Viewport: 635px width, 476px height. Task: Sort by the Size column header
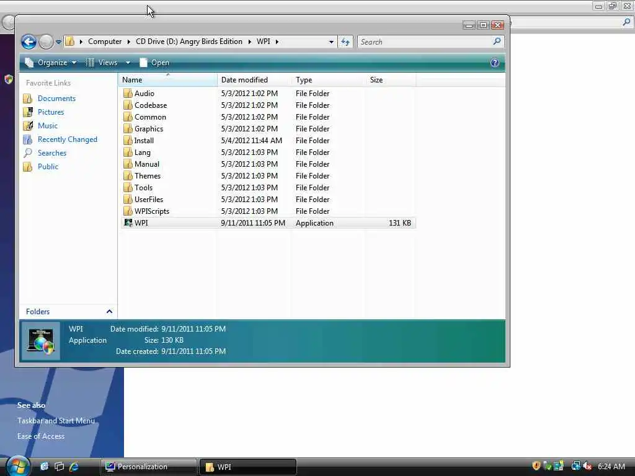coord(391,80)
